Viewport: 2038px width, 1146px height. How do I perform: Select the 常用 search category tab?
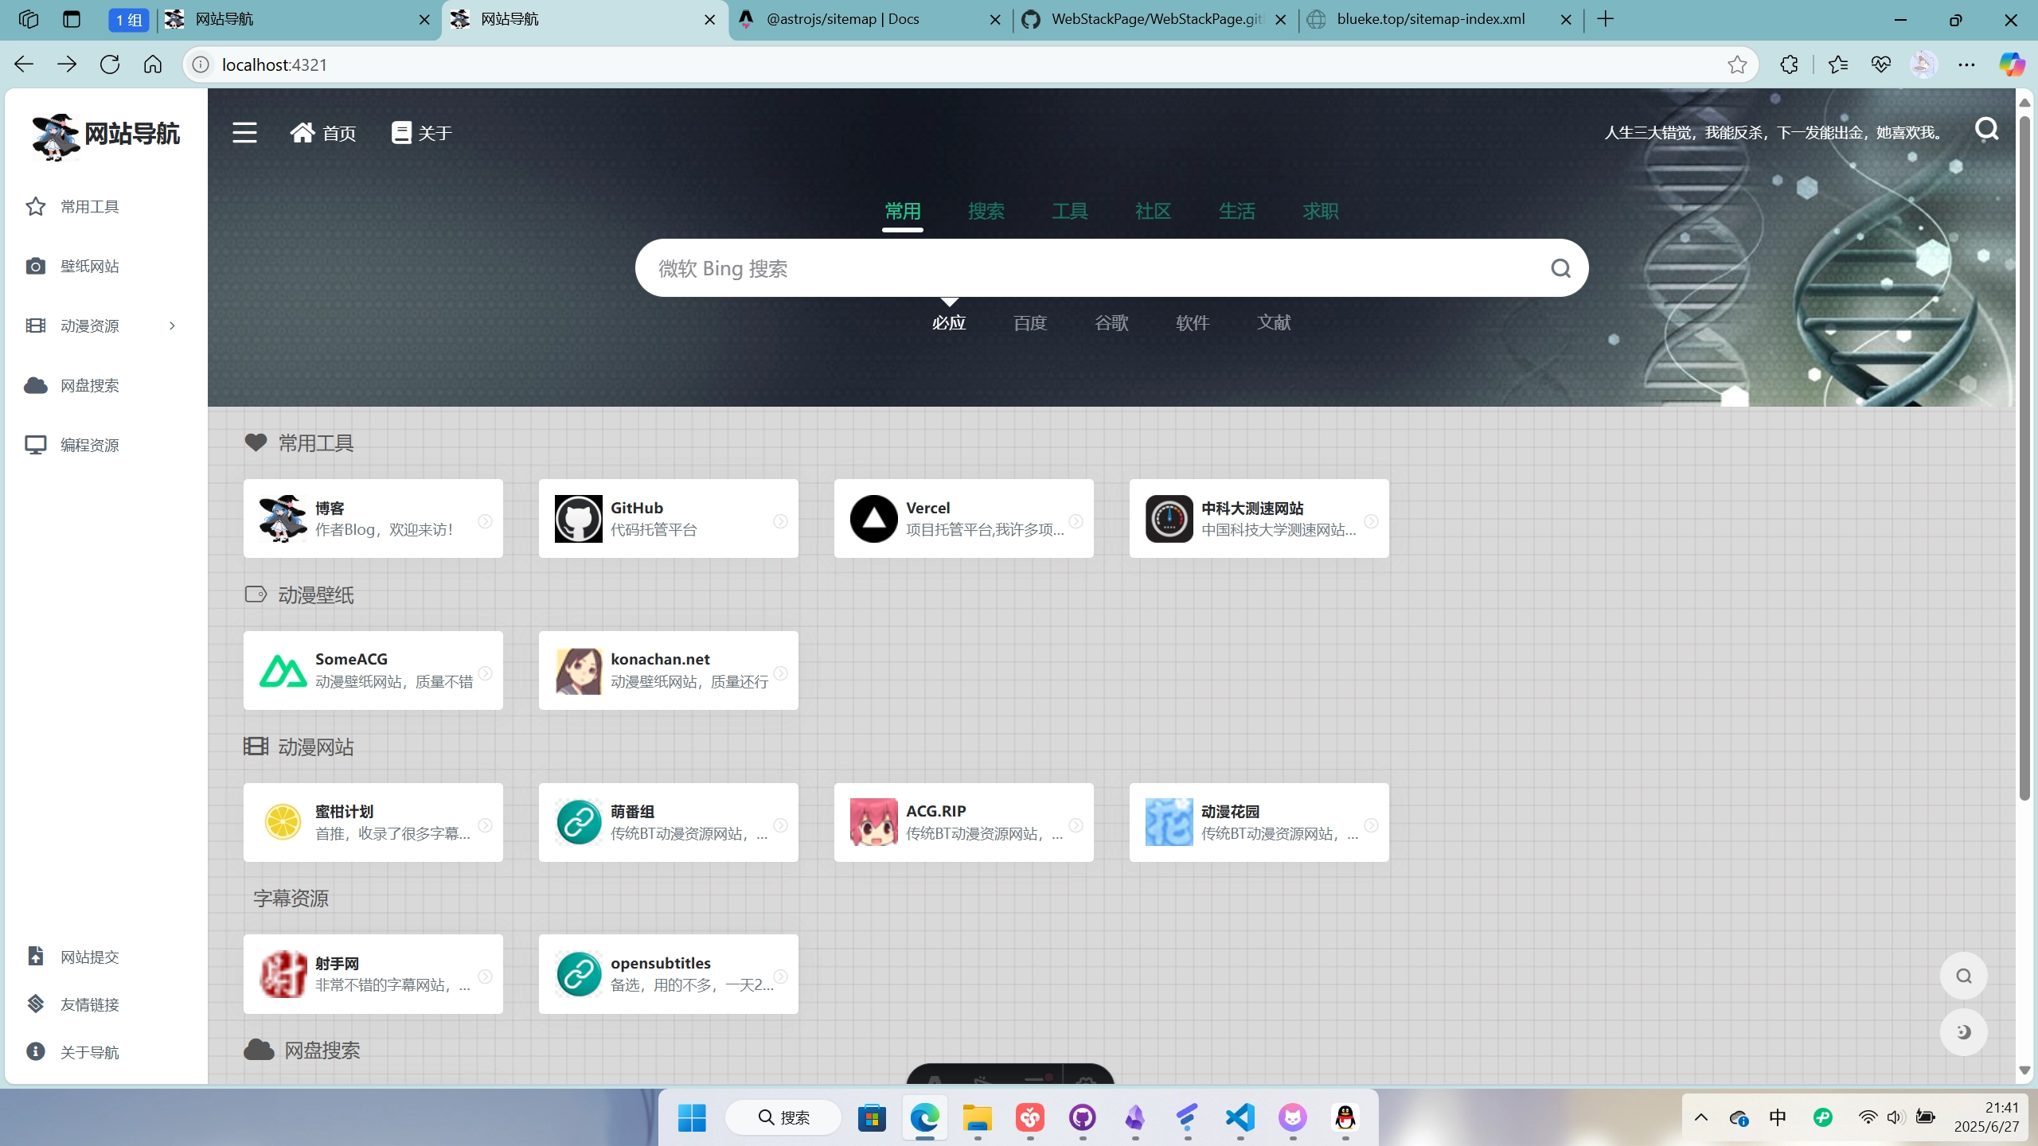click(903, 211)
